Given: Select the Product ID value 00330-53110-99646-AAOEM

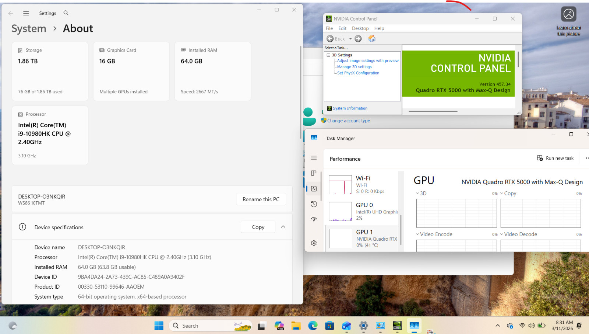Looking at the screenshot, I should click(111, 287).
